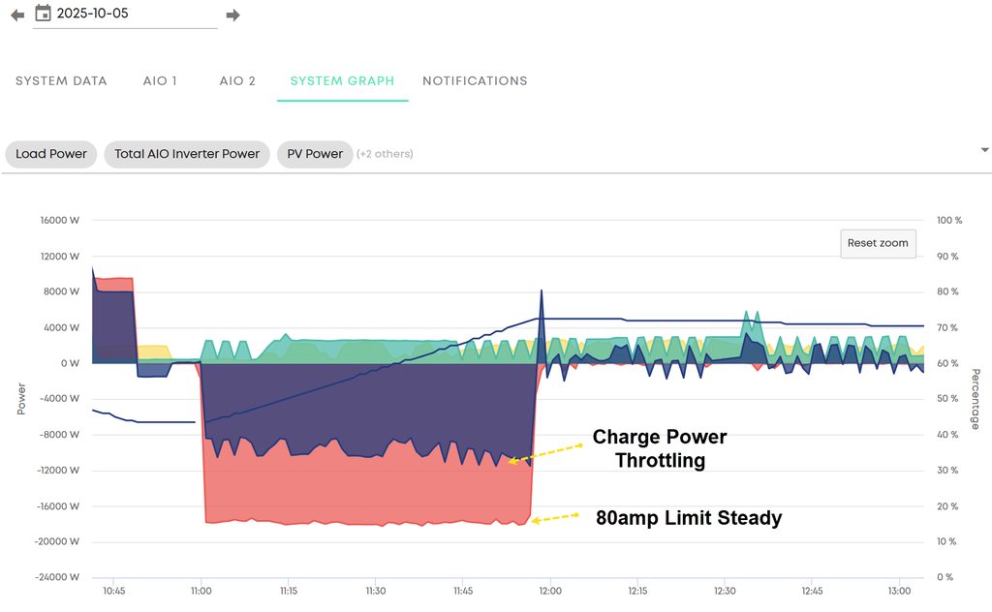The height and width of the screenshot is (612, 992).
Task: Expand the '+2 others' hidden series
Action: coord(385,154)
